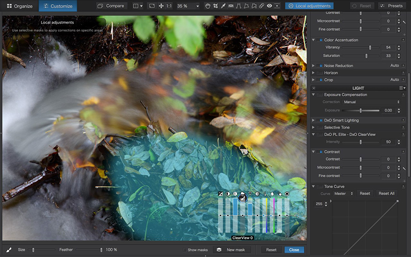Click the ClearView cloud icon in equalizer
Screen dimensions: 411x257
(242, 193)
